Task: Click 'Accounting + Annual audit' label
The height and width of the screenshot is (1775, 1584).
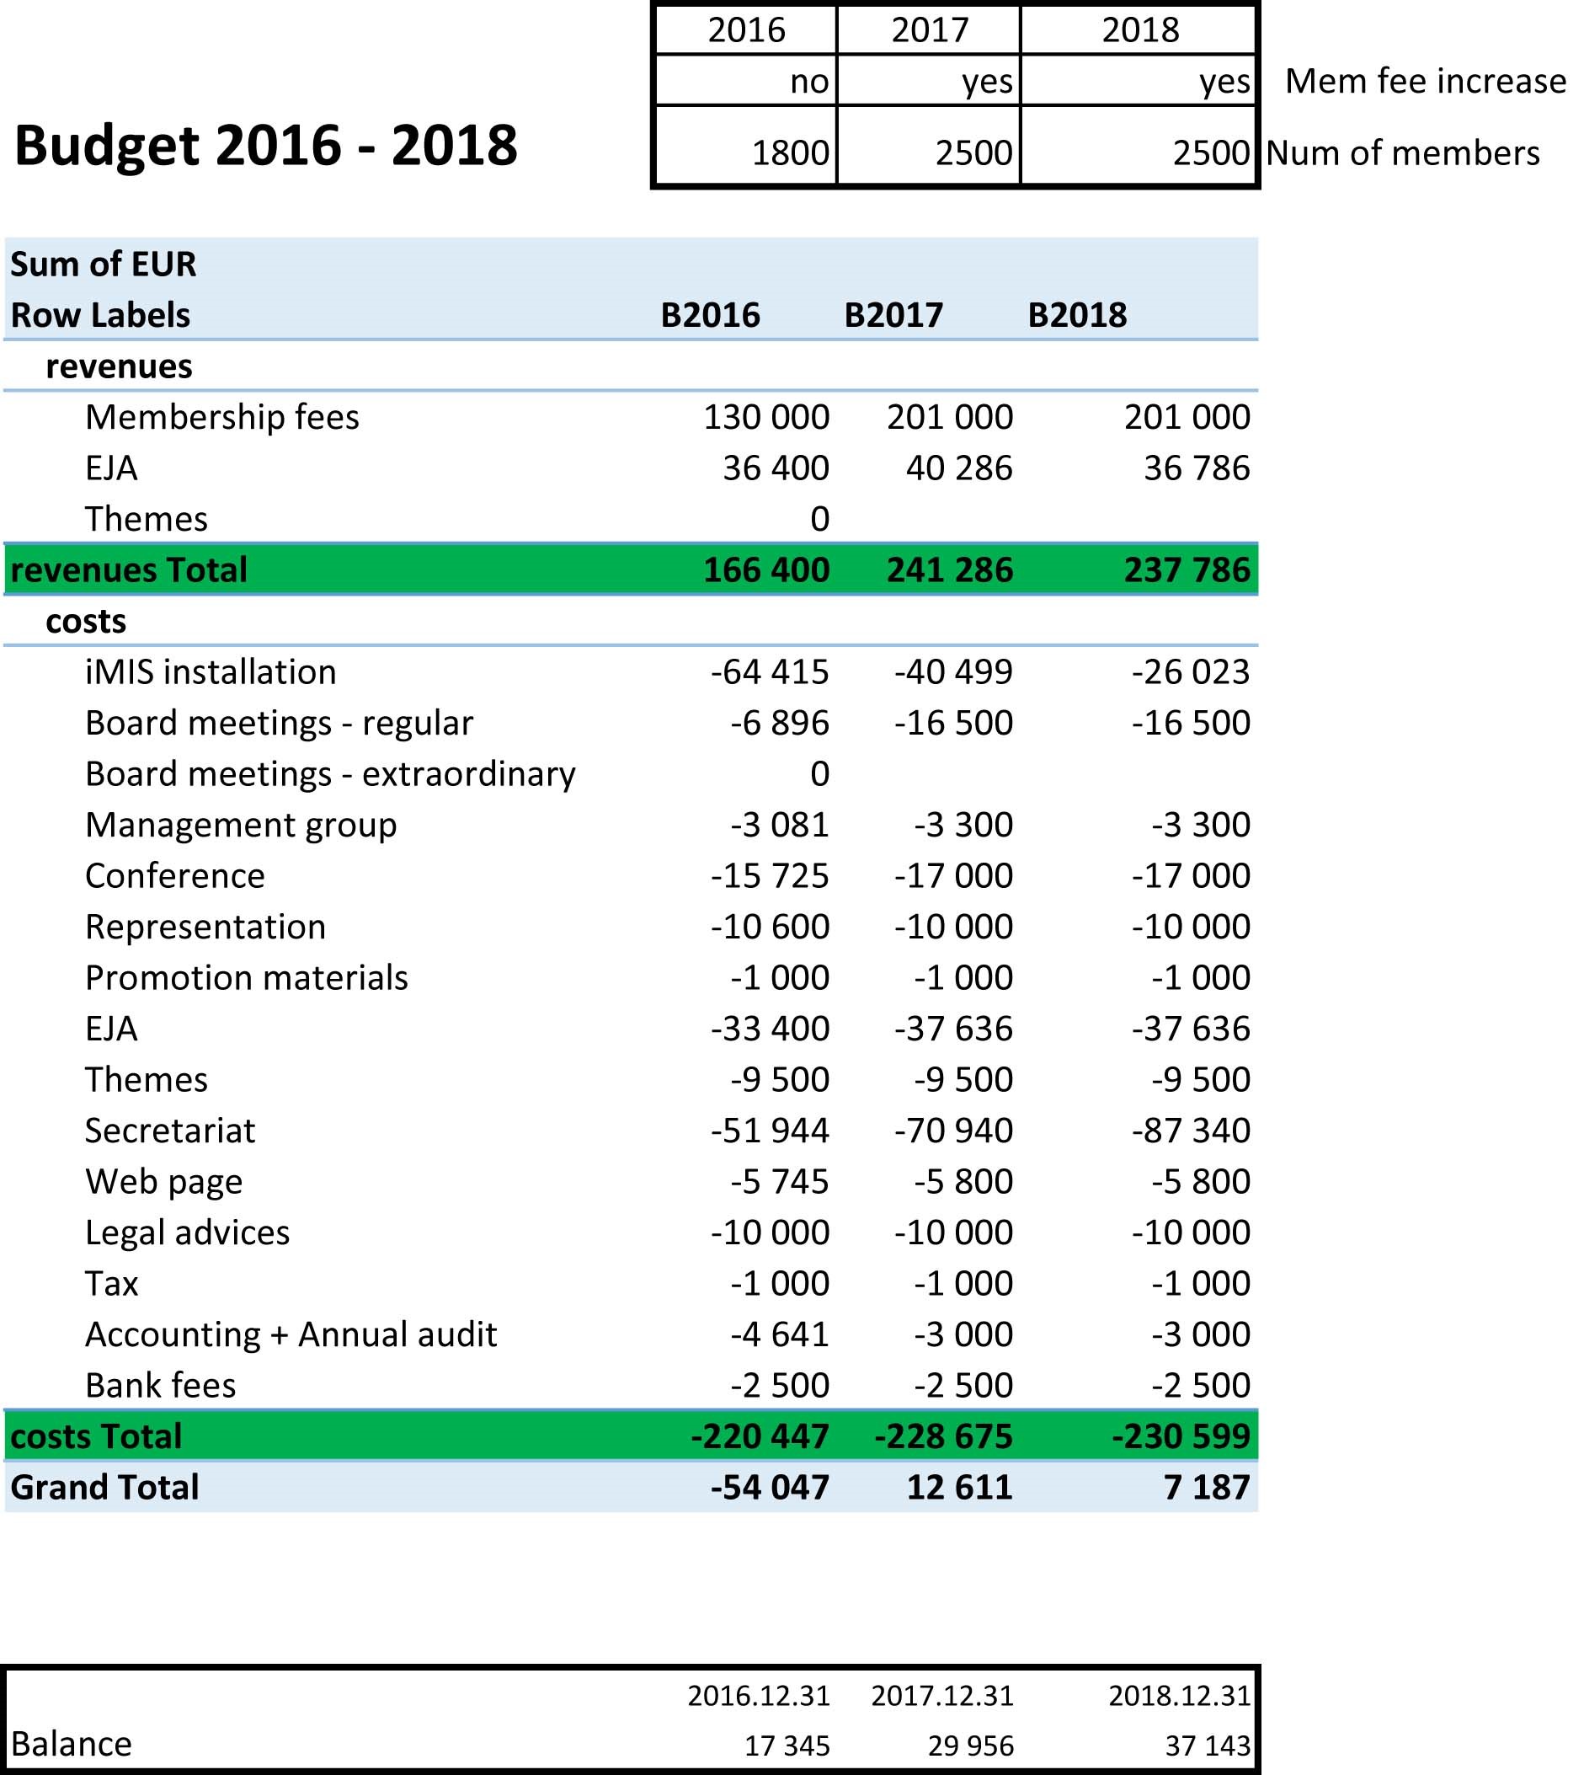Action: point(291,1334)
